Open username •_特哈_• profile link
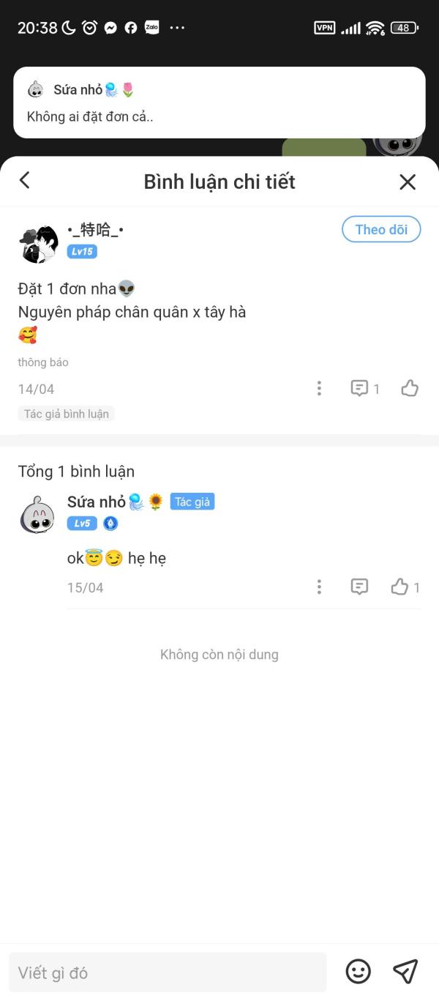439x1001 pixels. coord(95,230)
